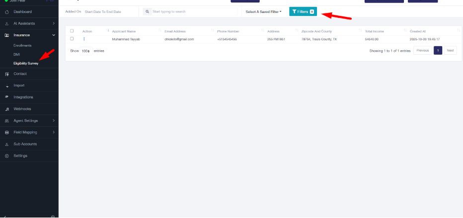Open Enrollments under Insurance

coord(23,45)
